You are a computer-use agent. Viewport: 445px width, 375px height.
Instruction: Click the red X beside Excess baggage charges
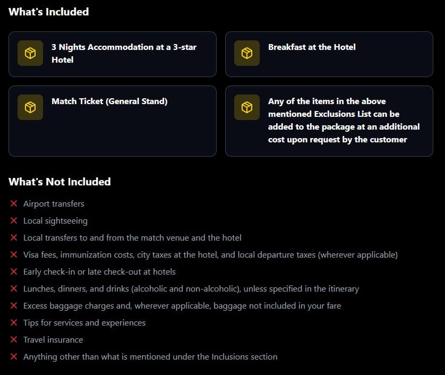pyautogui.click(x=14, y=305)
